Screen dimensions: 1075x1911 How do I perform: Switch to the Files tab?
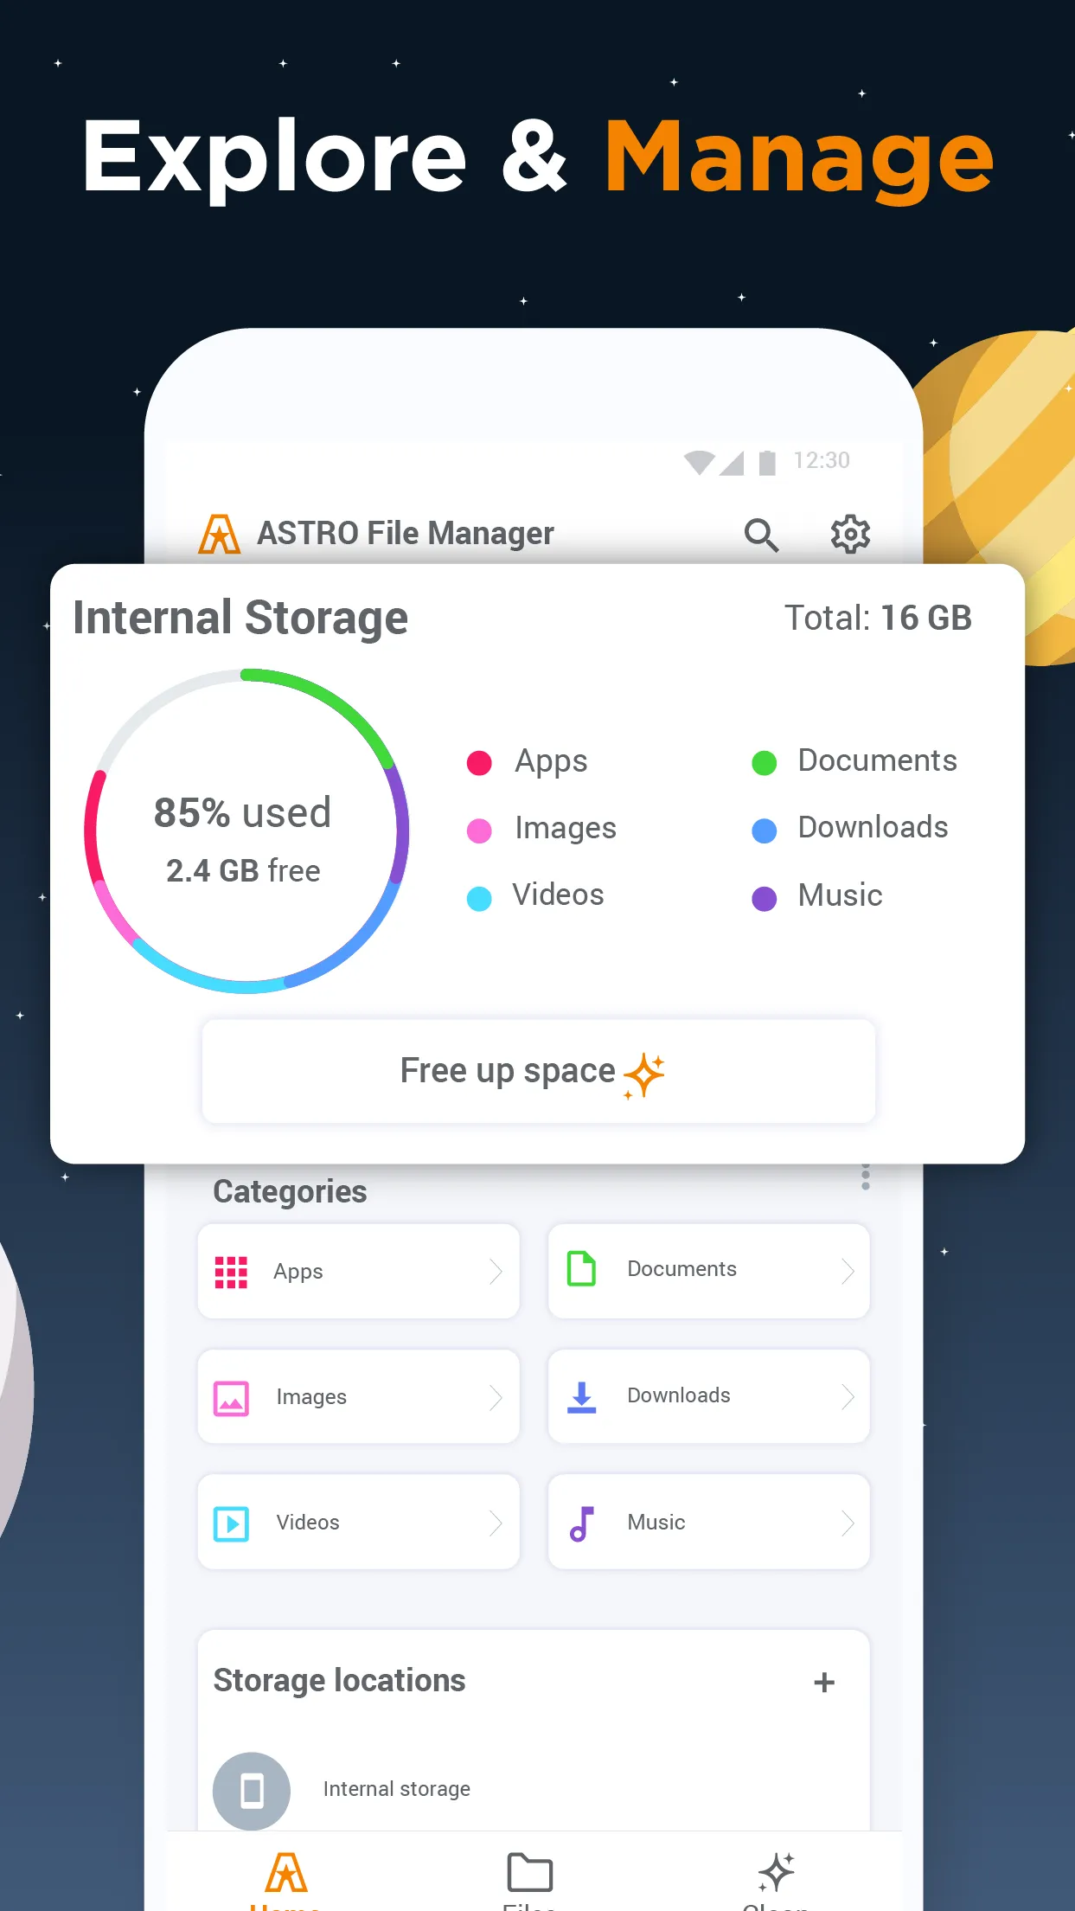(529, 1879)
